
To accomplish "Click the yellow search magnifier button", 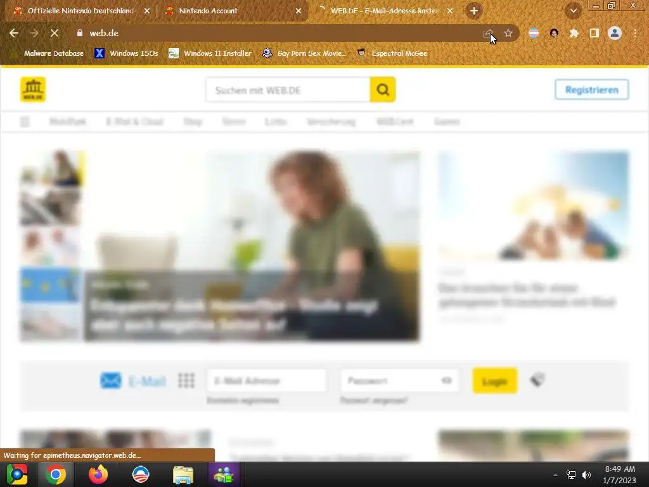I will tap(383, 89).
